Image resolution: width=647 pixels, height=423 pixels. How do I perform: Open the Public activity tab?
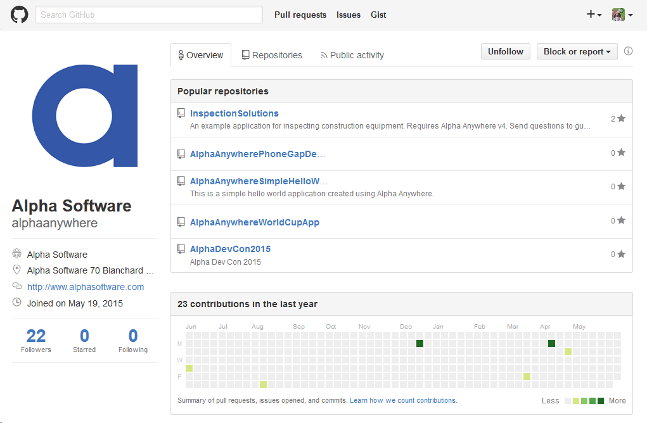click(352, 55)
